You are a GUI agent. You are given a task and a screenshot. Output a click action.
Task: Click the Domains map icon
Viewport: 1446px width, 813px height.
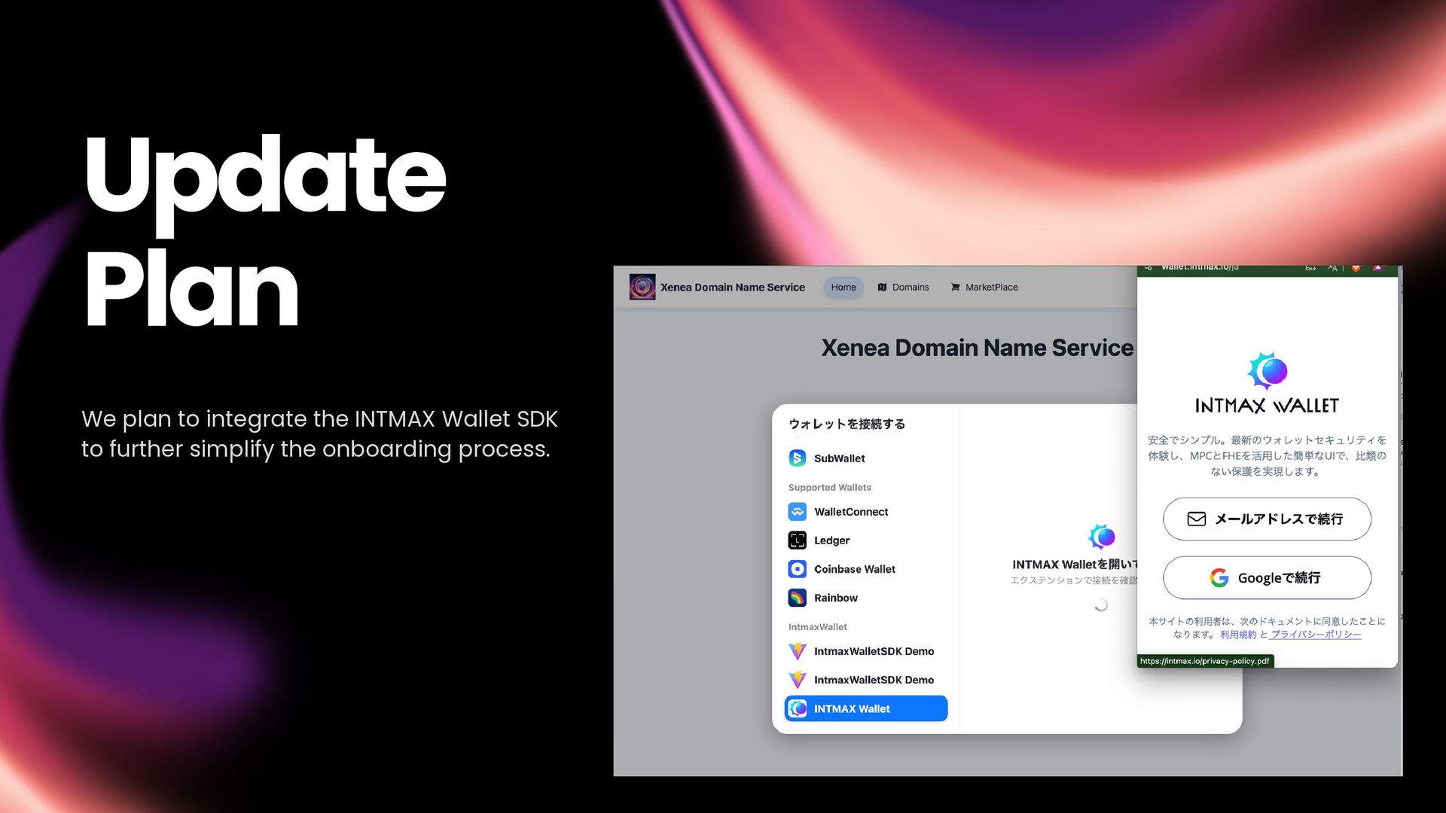tap(882, 287)
